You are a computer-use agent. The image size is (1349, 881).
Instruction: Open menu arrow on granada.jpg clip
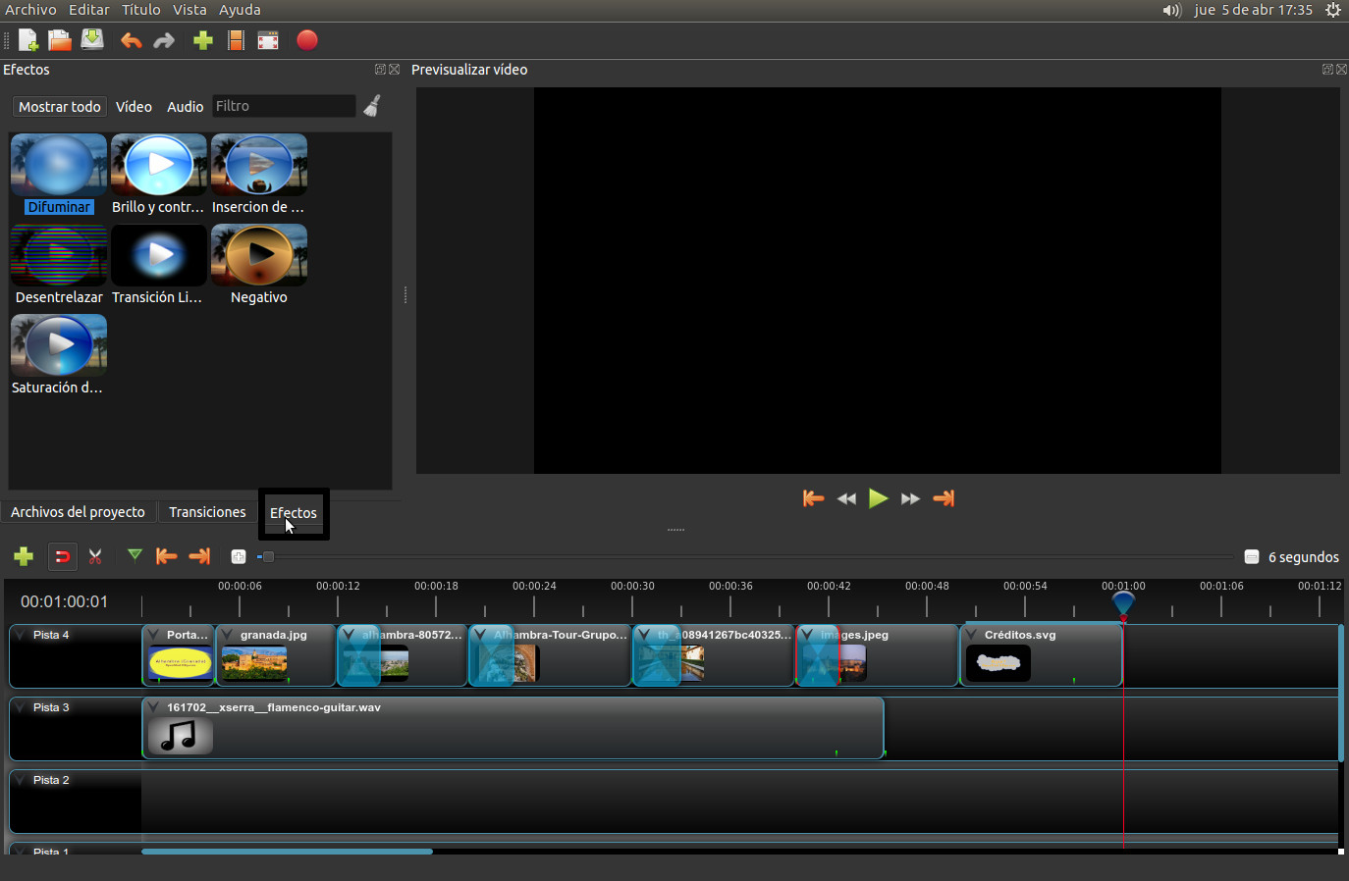pos(227,635)
